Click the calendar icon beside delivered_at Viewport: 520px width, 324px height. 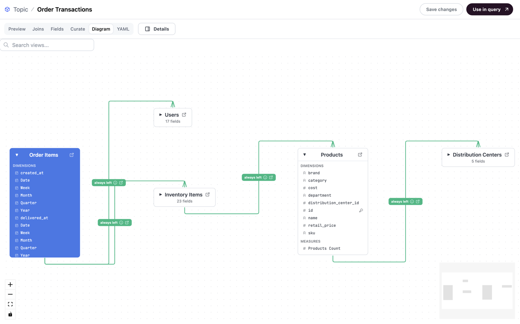[17, 218]
